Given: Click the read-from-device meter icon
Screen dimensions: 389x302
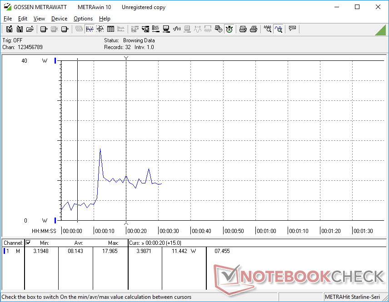Looking at the screenshot, I should (44, 29).
